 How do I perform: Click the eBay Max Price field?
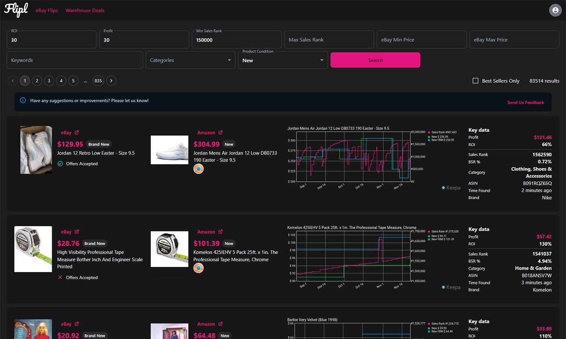(x=514, y=40)
